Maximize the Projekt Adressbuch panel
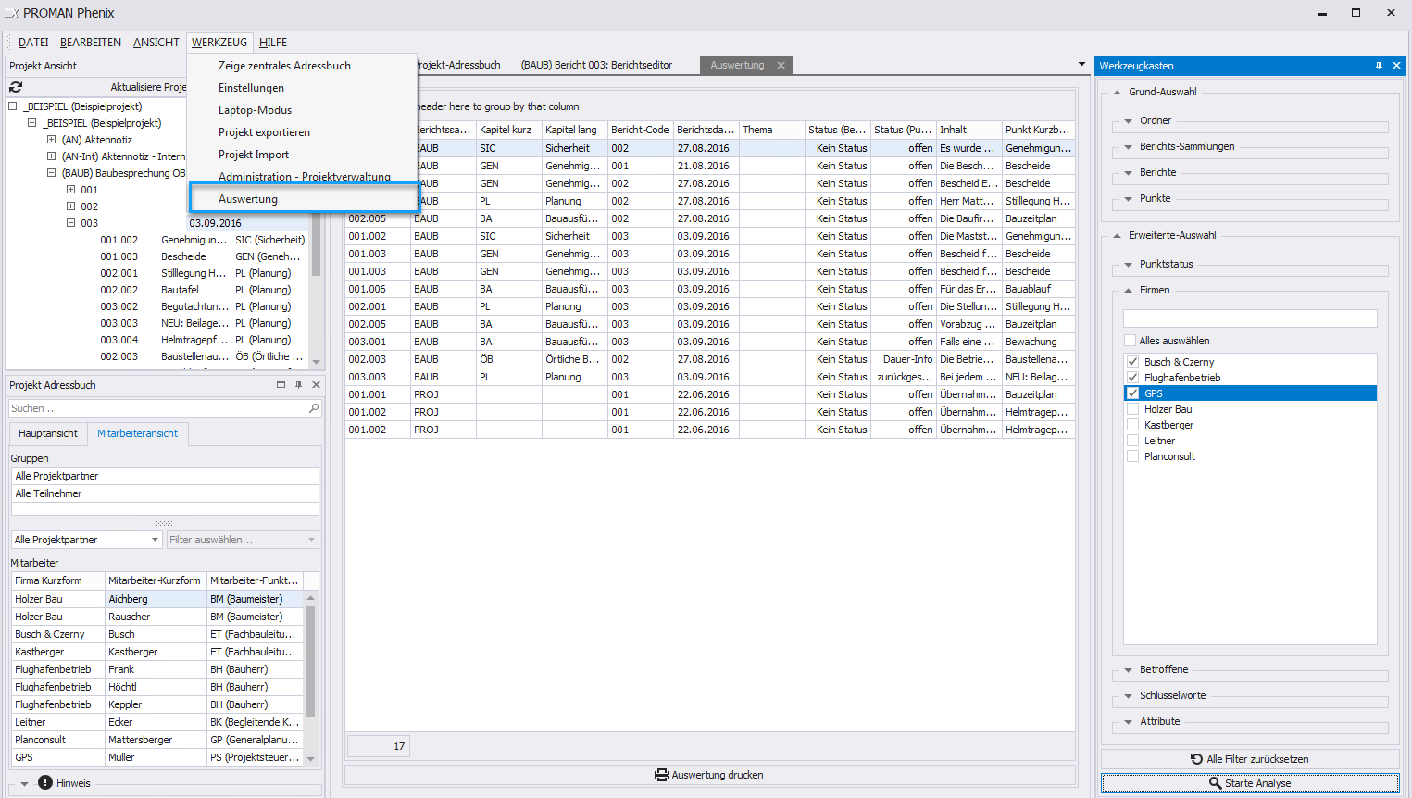 click(281, 385)
